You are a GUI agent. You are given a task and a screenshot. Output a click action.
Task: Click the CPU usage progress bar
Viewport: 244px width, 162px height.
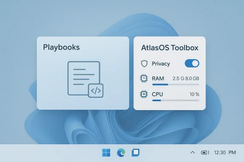pyautogui.click(x=176, y=100)
